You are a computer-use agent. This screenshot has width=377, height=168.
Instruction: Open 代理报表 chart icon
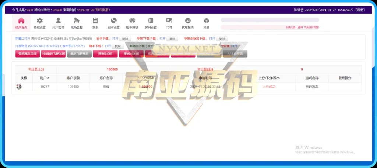[188, 21]
